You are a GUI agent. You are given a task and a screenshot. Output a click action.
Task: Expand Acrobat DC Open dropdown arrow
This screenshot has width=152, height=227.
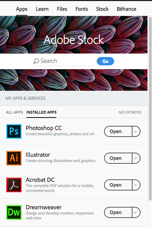pyautogui.click(x=136, y=185)
